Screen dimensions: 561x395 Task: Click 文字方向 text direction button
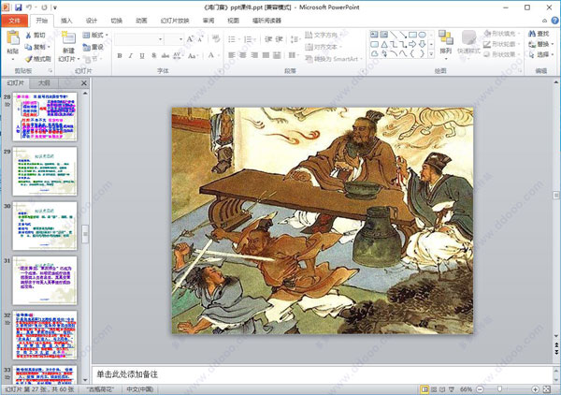(324, 35)
